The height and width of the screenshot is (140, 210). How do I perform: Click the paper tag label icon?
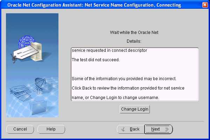pyautogui.click(x=24, y=53)
